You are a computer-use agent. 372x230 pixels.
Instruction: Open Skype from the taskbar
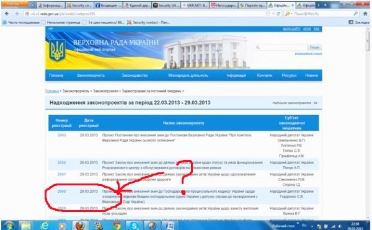[x=134, y=225]
